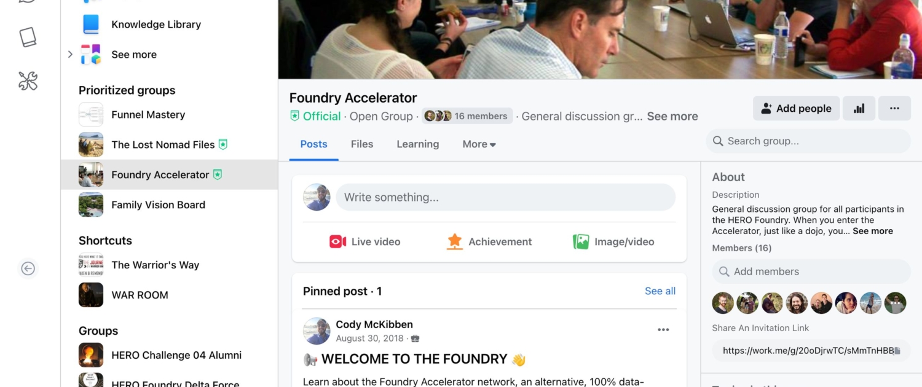Click the Add people button
922x387 pixels.
pos(796,108)
